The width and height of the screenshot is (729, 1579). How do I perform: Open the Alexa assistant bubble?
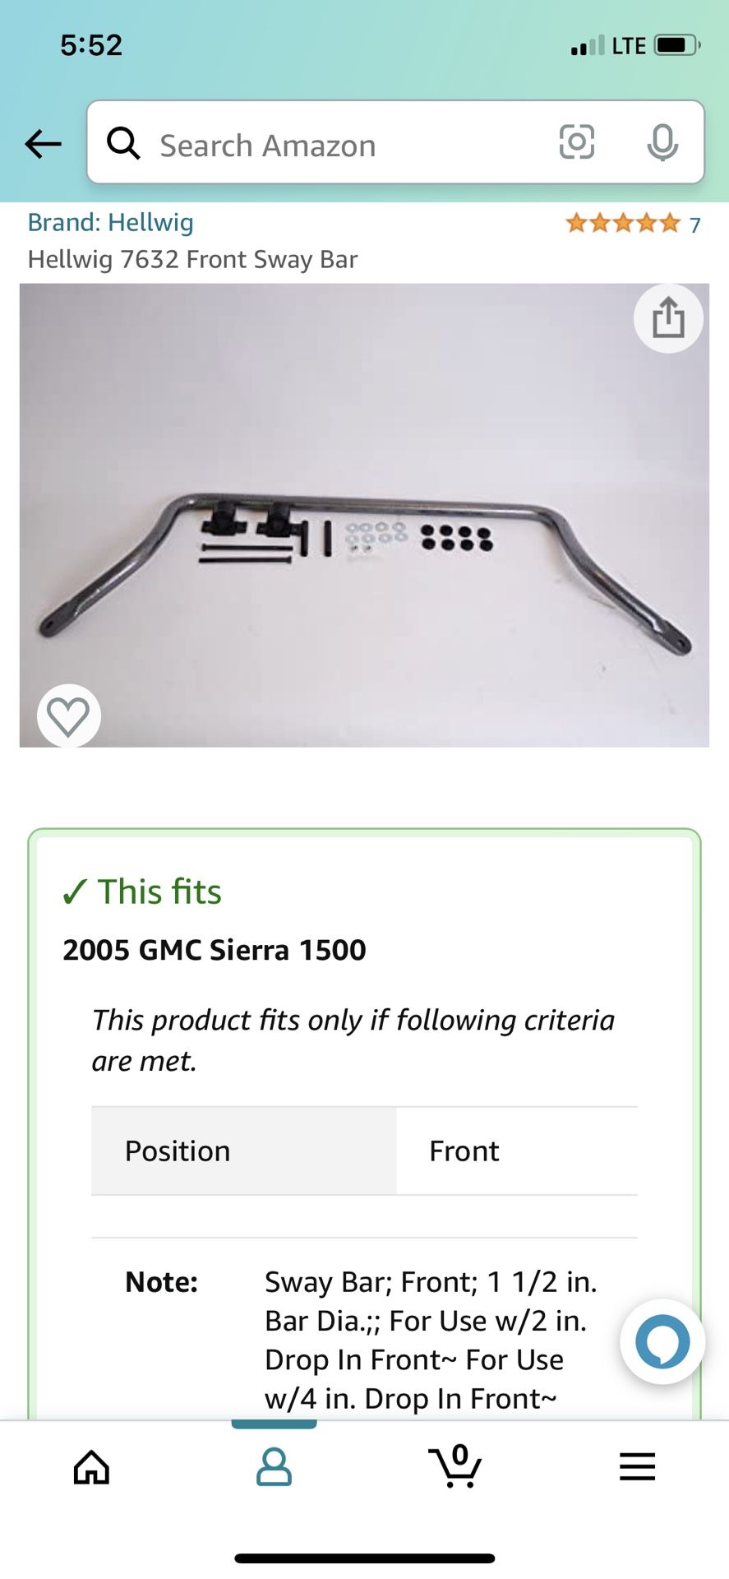[662, 1341]
